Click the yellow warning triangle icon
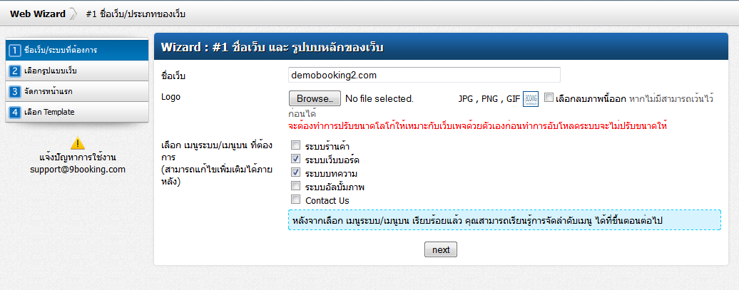 click(x=77, y=143)
